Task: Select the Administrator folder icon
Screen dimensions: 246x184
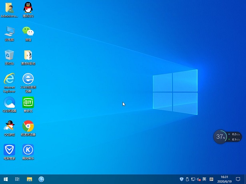Action: 9,8
